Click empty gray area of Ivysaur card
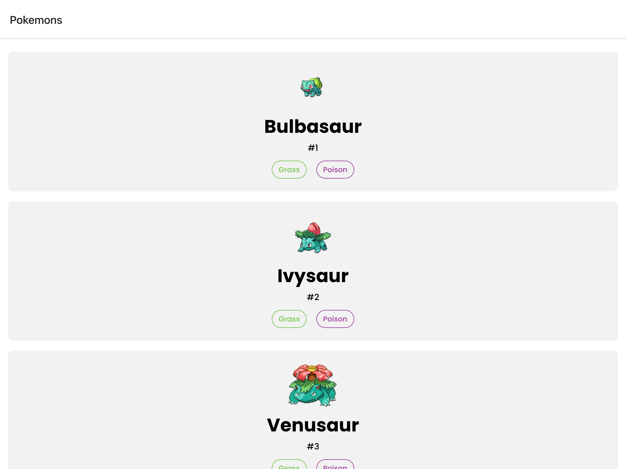626x469 pixels. point(122,272)
